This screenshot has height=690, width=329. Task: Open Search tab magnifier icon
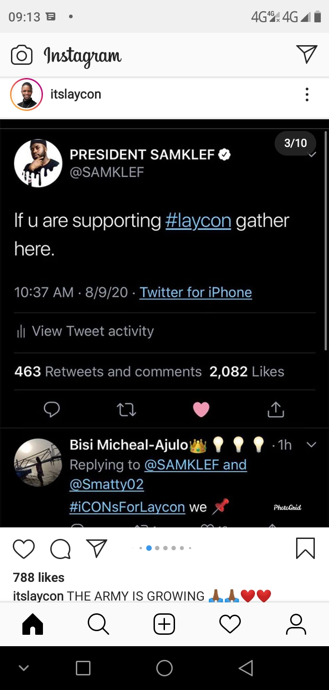tap(98, 624)
